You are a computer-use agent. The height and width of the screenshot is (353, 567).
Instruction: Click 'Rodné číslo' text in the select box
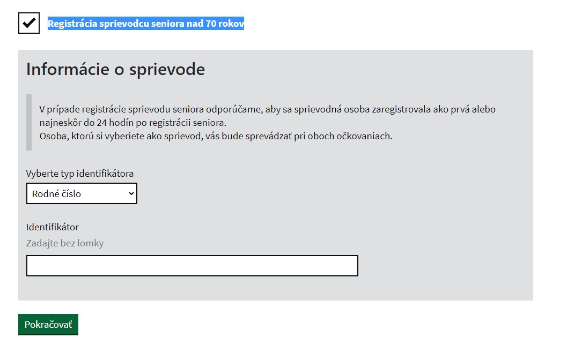[x=56, y=193]
